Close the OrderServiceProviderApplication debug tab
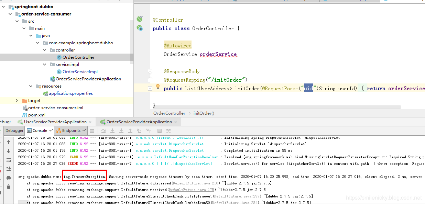The image size is (425, 204). 176,122
